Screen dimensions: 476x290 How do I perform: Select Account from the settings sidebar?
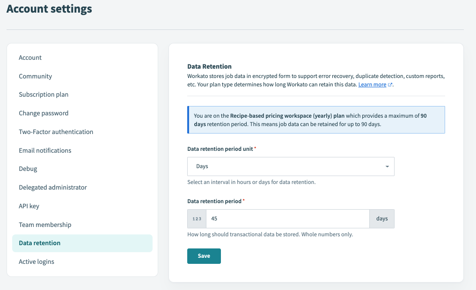pyautogui.click(x=30, y=57)
